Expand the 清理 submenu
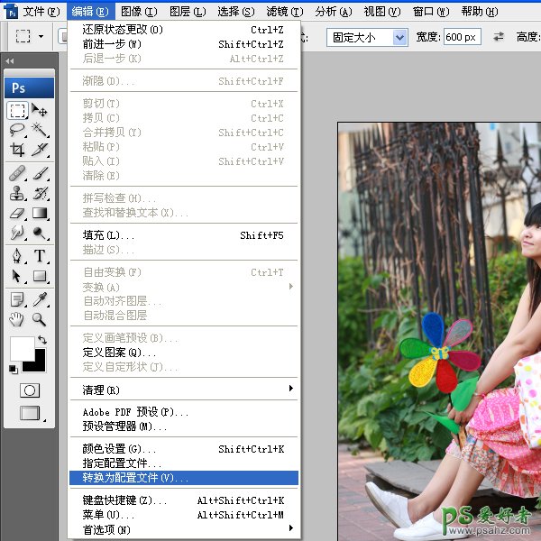 (x=184, y=390)
